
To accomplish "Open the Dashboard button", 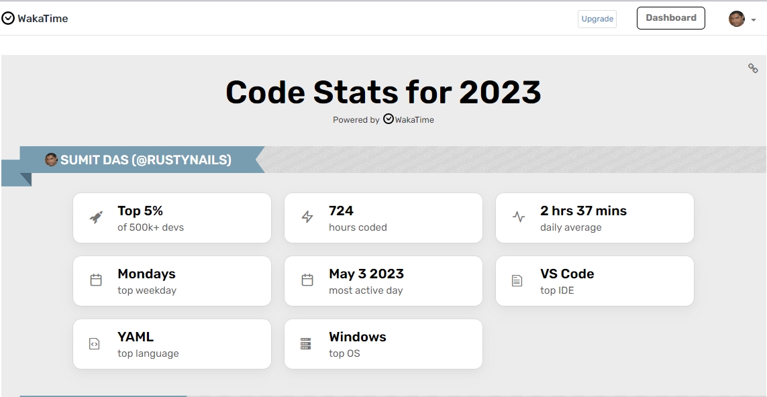I will [x=670, y=18].
